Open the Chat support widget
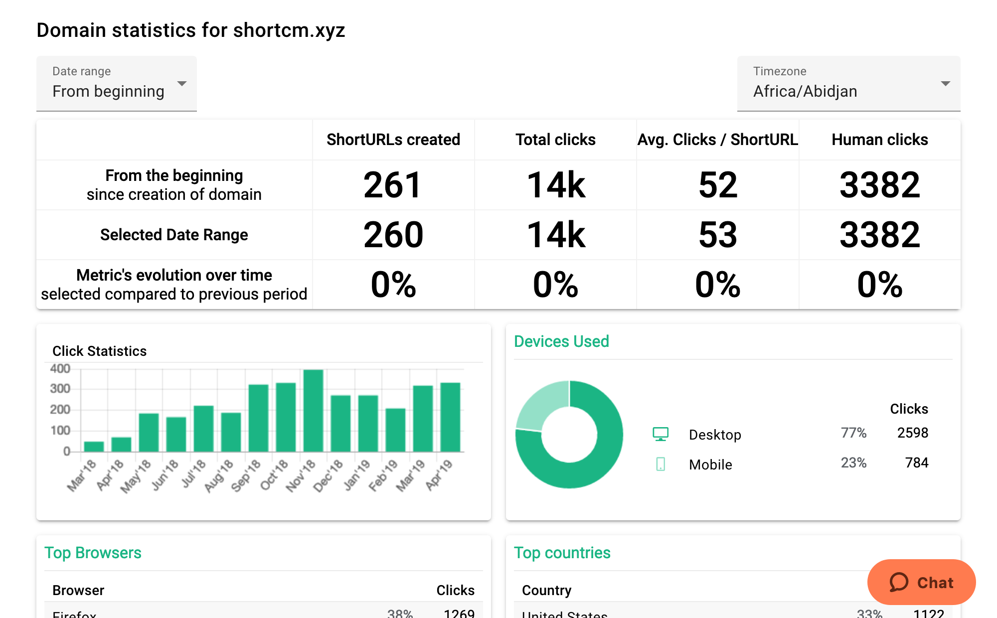 coord(921,582)
